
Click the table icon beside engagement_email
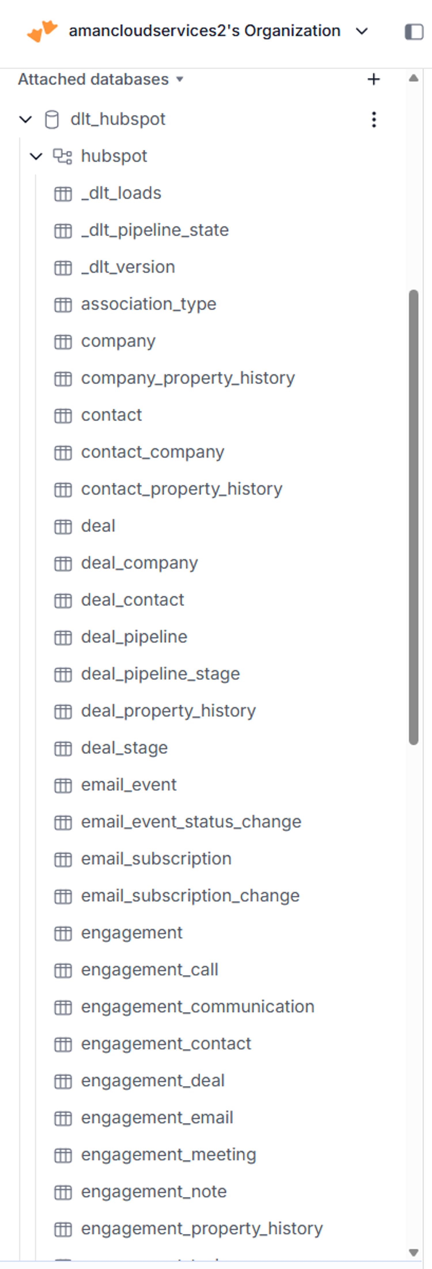tap(62, 1118)
